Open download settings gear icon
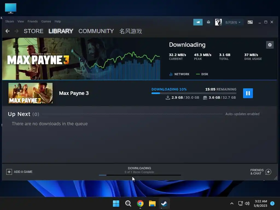The width and height of the screenshot is (280, 210). 270,45
